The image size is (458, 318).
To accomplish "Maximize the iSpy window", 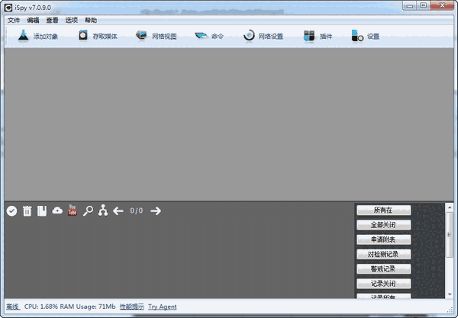I will coord(423,5).
